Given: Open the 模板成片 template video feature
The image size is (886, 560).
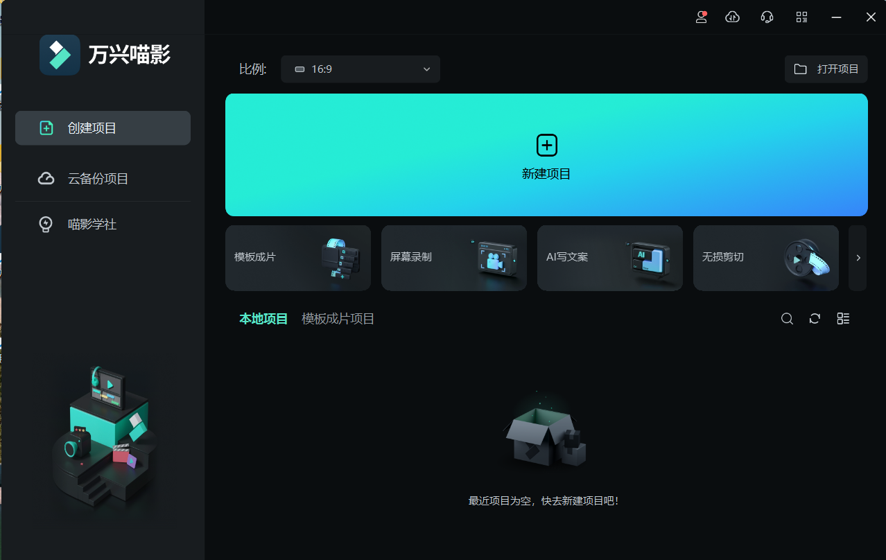Looking at the screenshot, I should [297, 258].
